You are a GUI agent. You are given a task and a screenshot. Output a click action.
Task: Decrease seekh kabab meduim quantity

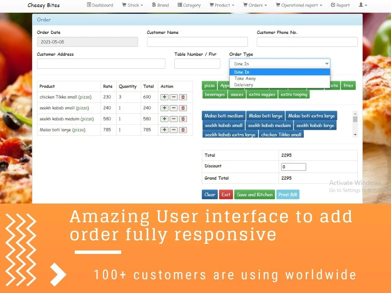174,119
